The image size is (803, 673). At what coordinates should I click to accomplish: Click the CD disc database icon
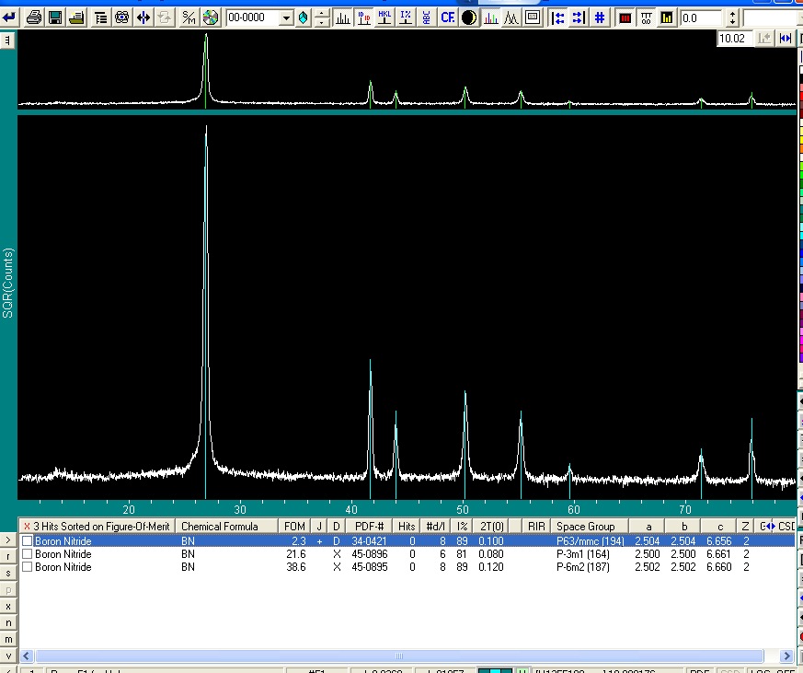[210, 17]
